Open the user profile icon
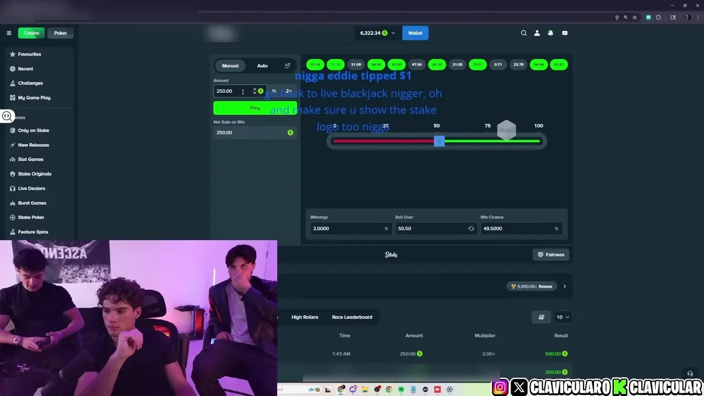 [x=537, y=33]
